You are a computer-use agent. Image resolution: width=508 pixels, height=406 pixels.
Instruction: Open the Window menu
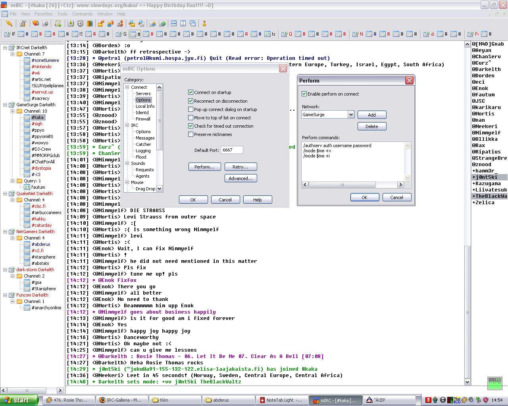[105, 14]
